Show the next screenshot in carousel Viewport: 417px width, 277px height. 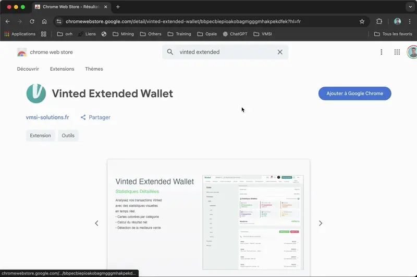tap(321, 223)
